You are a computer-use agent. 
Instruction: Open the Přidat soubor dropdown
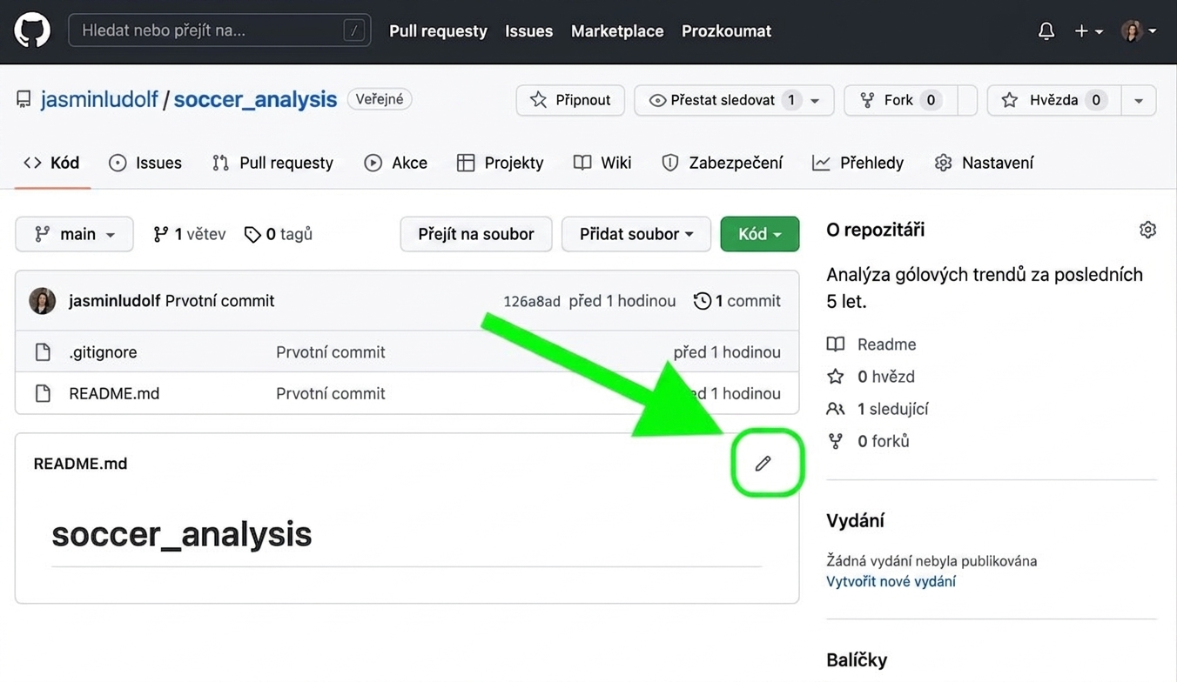click(636, 234)
